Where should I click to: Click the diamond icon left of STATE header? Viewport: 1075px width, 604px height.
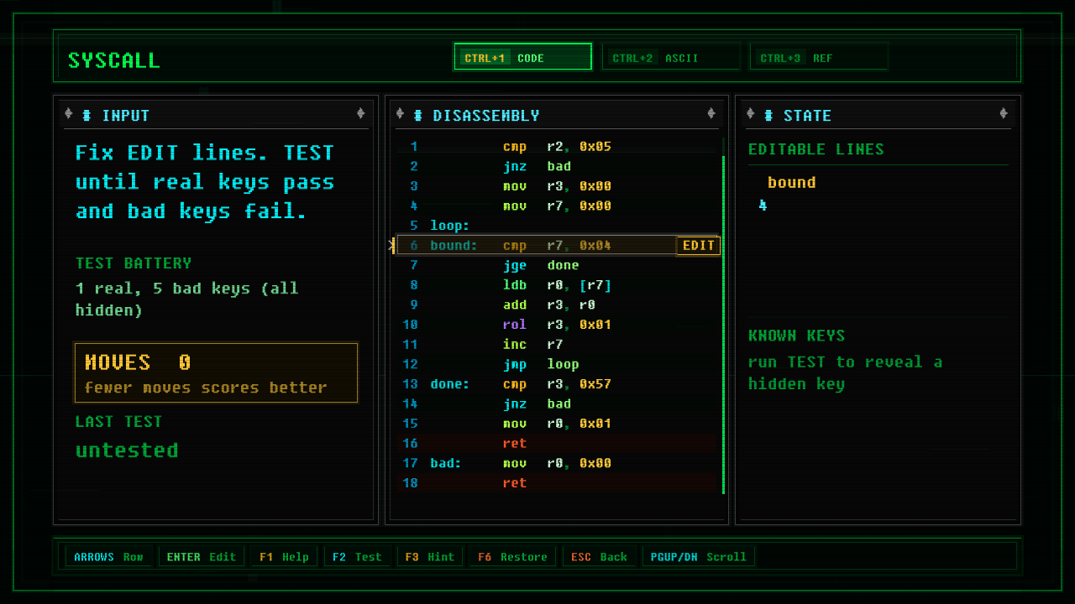750,114
